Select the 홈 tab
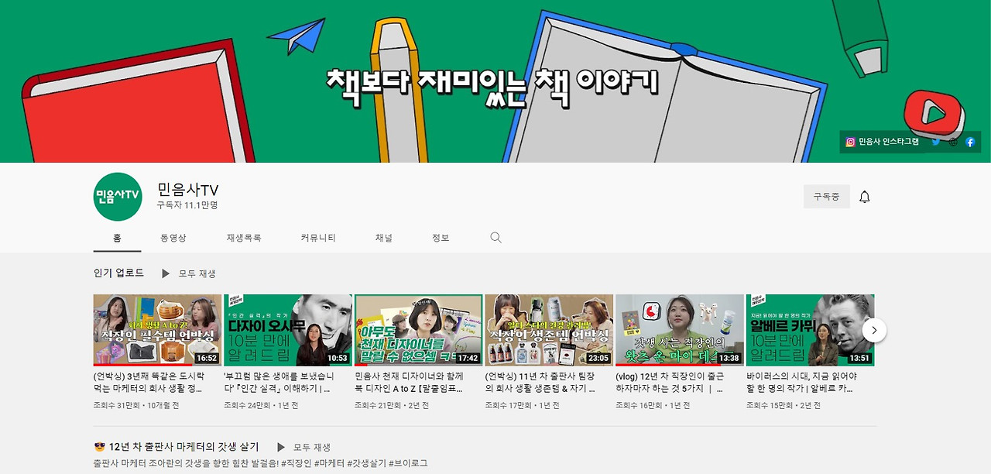The height and width of the screenshot is (474, 991). pos(117,238)
